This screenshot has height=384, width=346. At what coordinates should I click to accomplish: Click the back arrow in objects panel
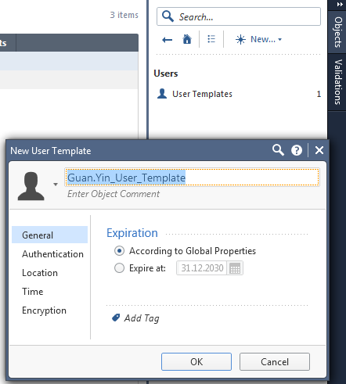coord(167,40)
